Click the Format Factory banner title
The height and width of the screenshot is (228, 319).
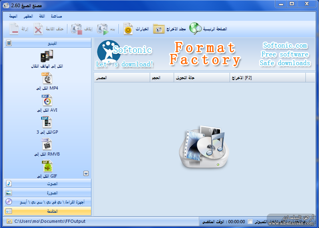(x=205, y=54)
